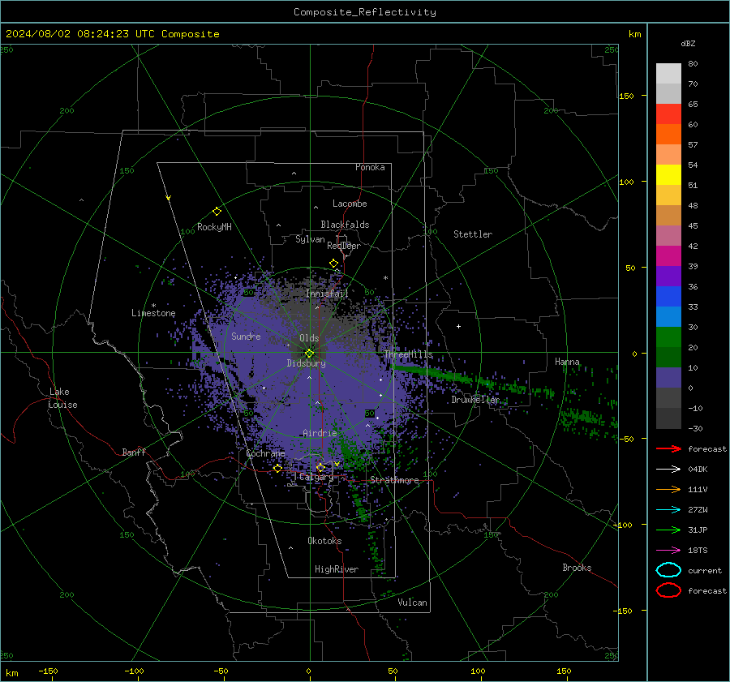Click the green 30 dBZ color swatch
Viewport: 730px width, 682px height.
pyautogui.click(x=668, y=337)
